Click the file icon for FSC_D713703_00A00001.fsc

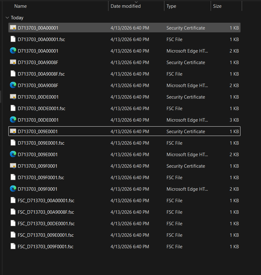click(13, 201)
